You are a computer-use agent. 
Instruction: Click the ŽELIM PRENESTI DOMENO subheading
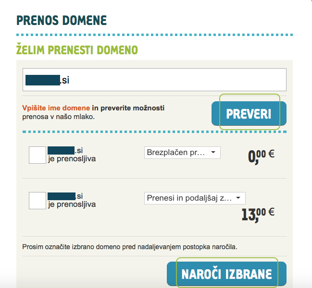point(77,49)
